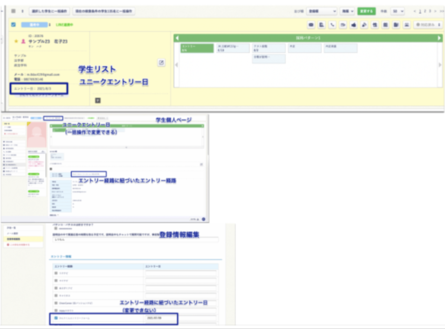Viewport: 445px width, 329px height.
Task: Toggle the checked entry route checkbox in the blue-outlined row
Action: [56, 318]
